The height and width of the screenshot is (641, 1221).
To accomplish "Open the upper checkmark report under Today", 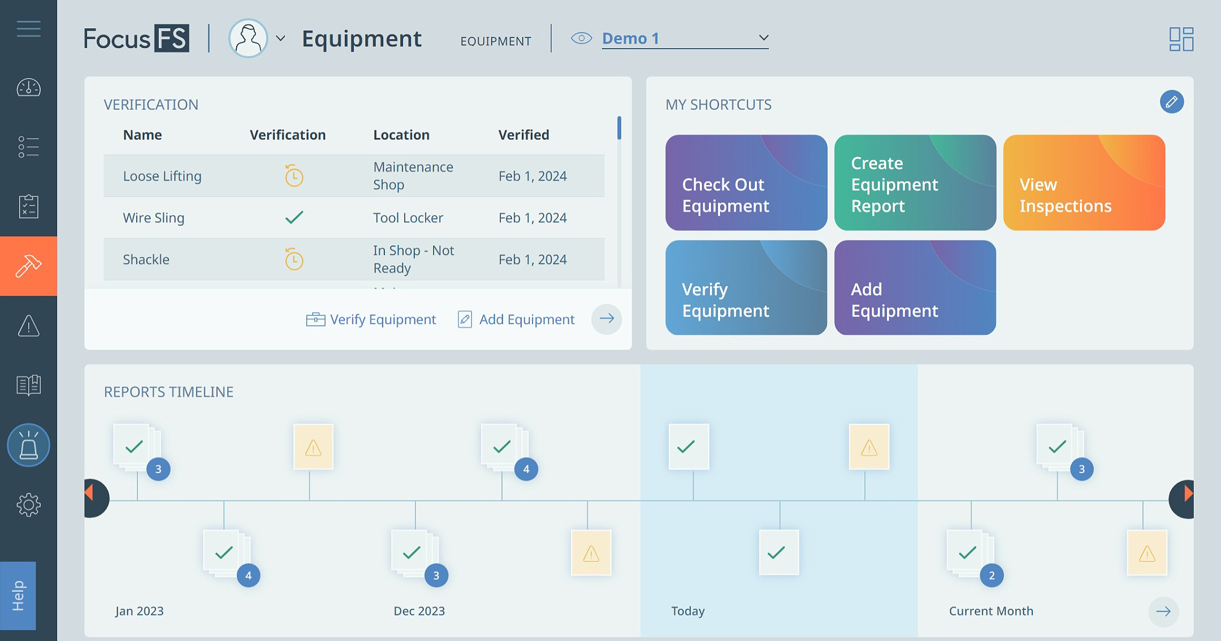I will point(689,447).
